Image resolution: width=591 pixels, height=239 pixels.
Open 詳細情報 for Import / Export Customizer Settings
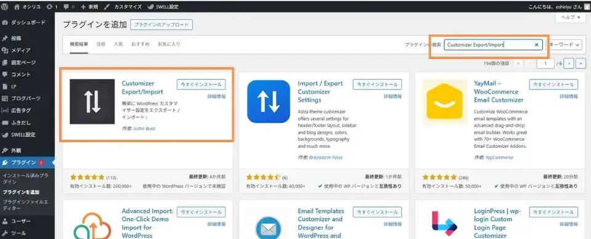(393, 97)
